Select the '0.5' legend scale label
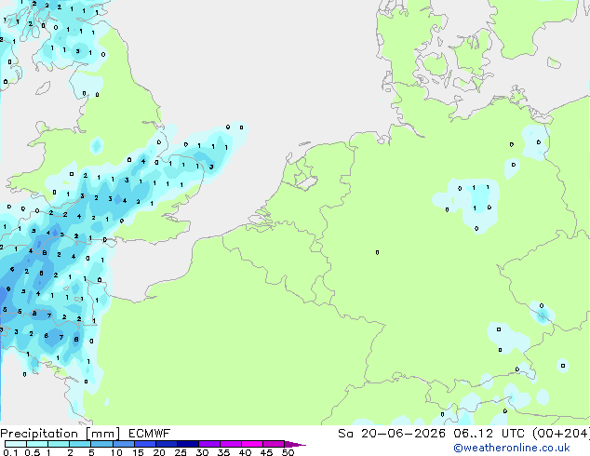Viewport: 590px width, 456px height. [32, 452]
